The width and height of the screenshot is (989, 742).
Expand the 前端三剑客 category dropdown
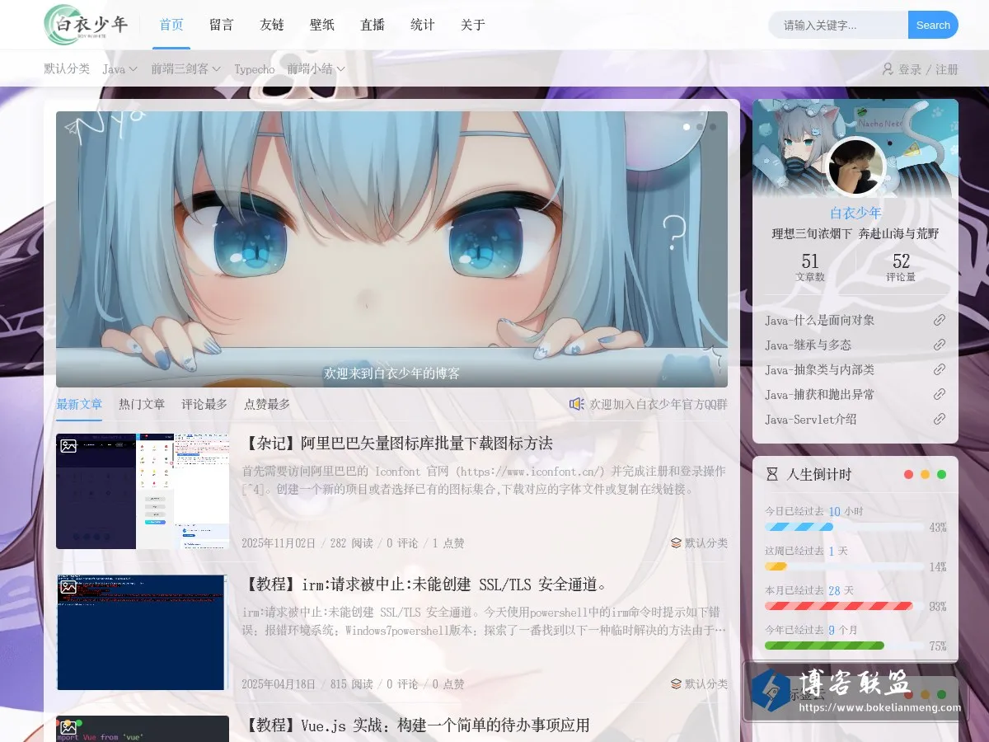pos(186,69)
